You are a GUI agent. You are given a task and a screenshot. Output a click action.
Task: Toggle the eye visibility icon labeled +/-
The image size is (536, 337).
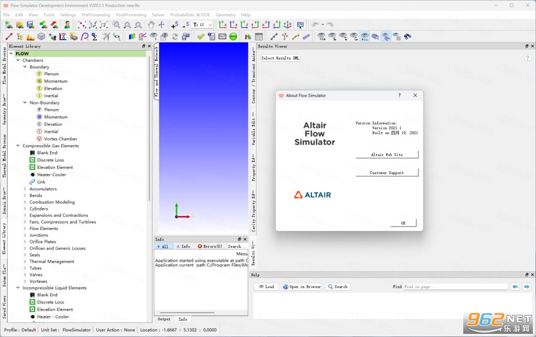pyautogui.click(x=365, y=37)
